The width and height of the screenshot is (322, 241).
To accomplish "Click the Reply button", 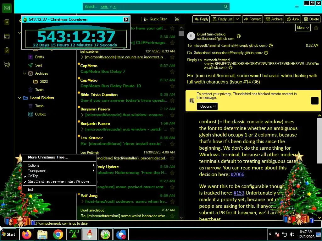I will pyautogui.click(x=201, y=19).
